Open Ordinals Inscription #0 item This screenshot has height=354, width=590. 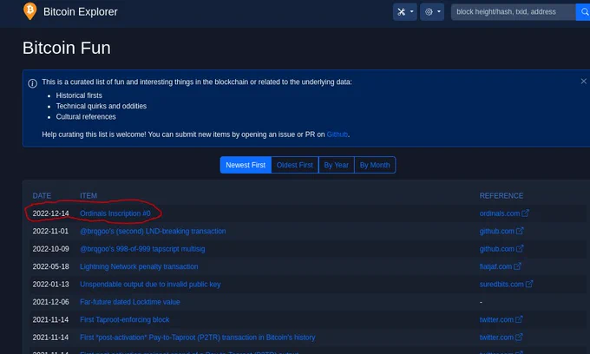tap(115, 213)
